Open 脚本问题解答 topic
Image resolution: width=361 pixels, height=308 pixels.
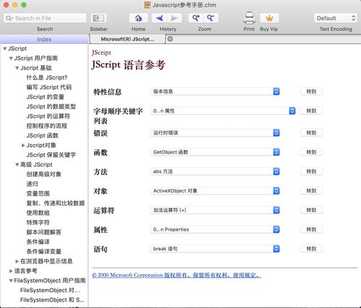pos(43,232)
